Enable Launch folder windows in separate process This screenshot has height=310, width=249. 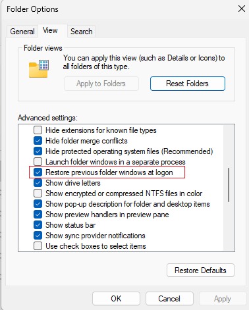(38, 162)
